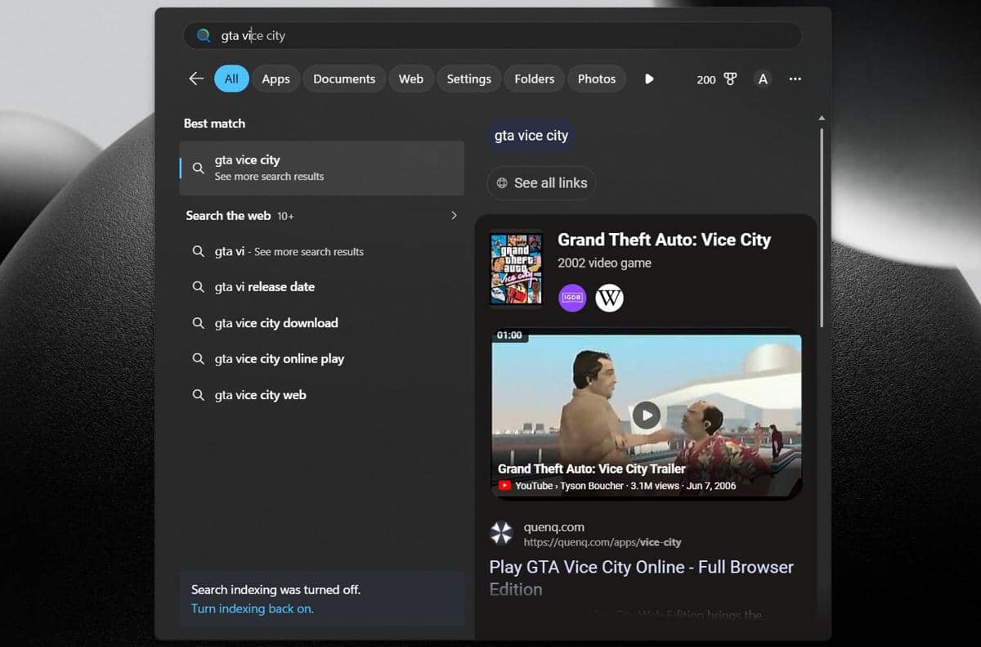Show more filter tabs with play arrow

point(649,79)
